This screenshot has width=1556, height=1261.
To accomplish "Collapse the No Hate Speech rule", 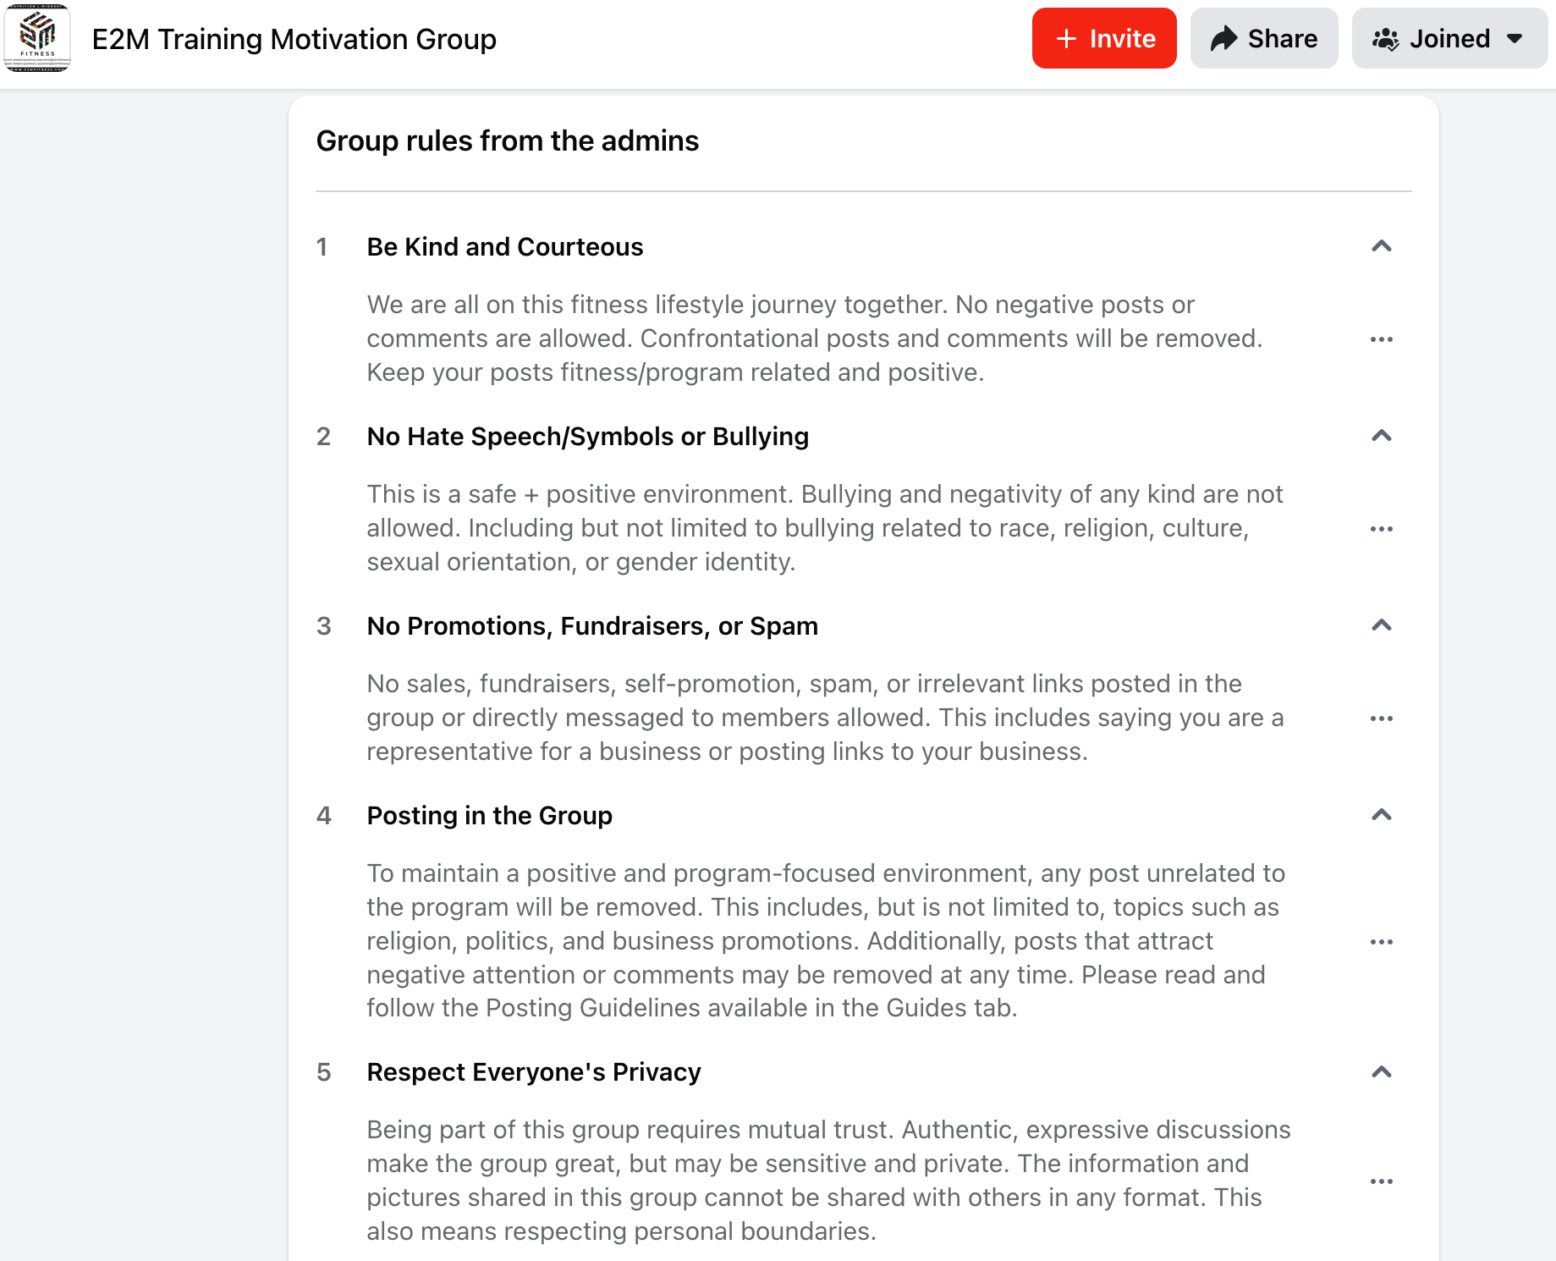I will 1381,436.
